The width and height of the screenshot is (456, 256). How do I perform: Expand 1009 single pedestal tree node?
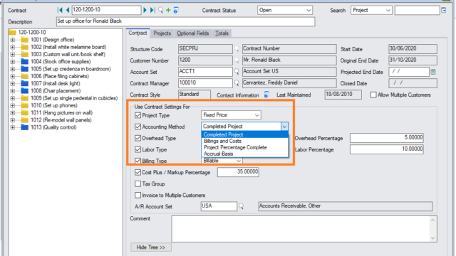click(x=13, y=98)
